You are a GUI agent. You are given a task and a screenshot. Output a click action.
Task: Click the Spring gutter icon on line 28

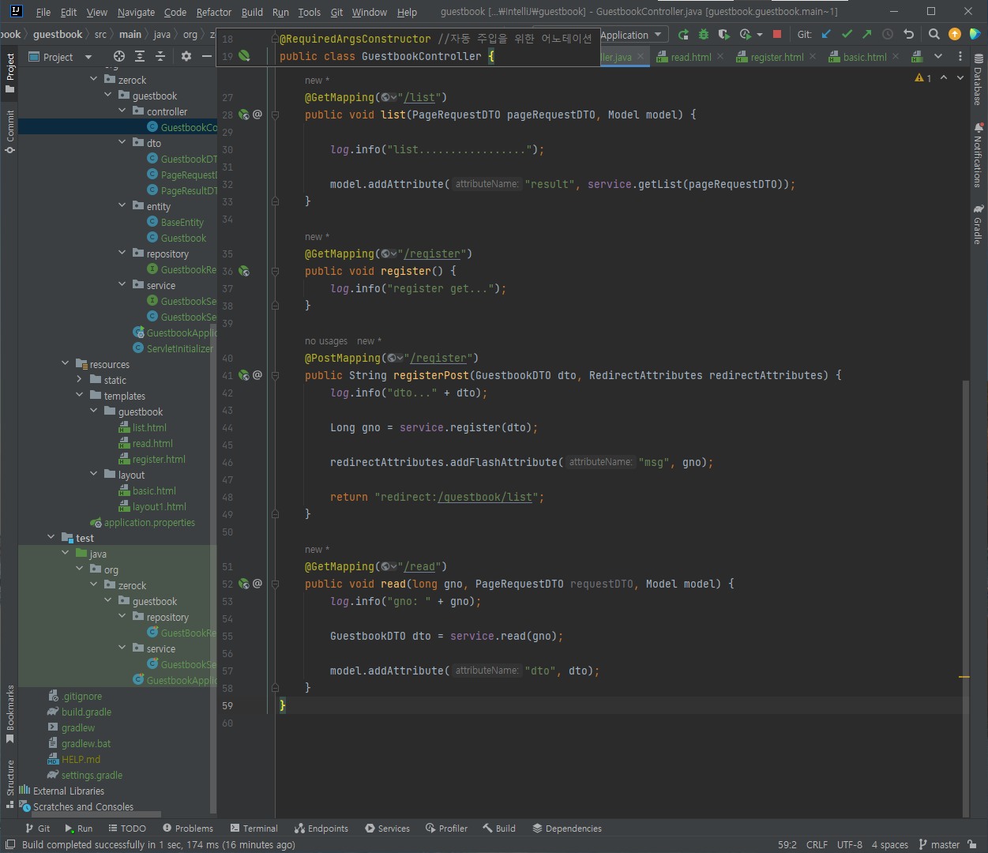(x=244, y=115)
